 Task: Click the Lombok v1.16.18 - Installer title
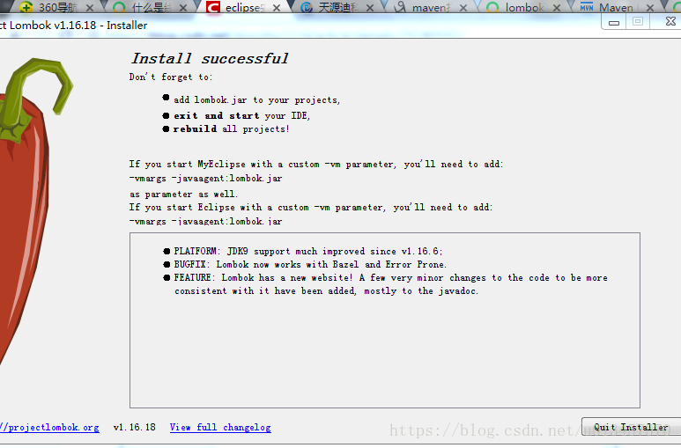click(74, 26)
